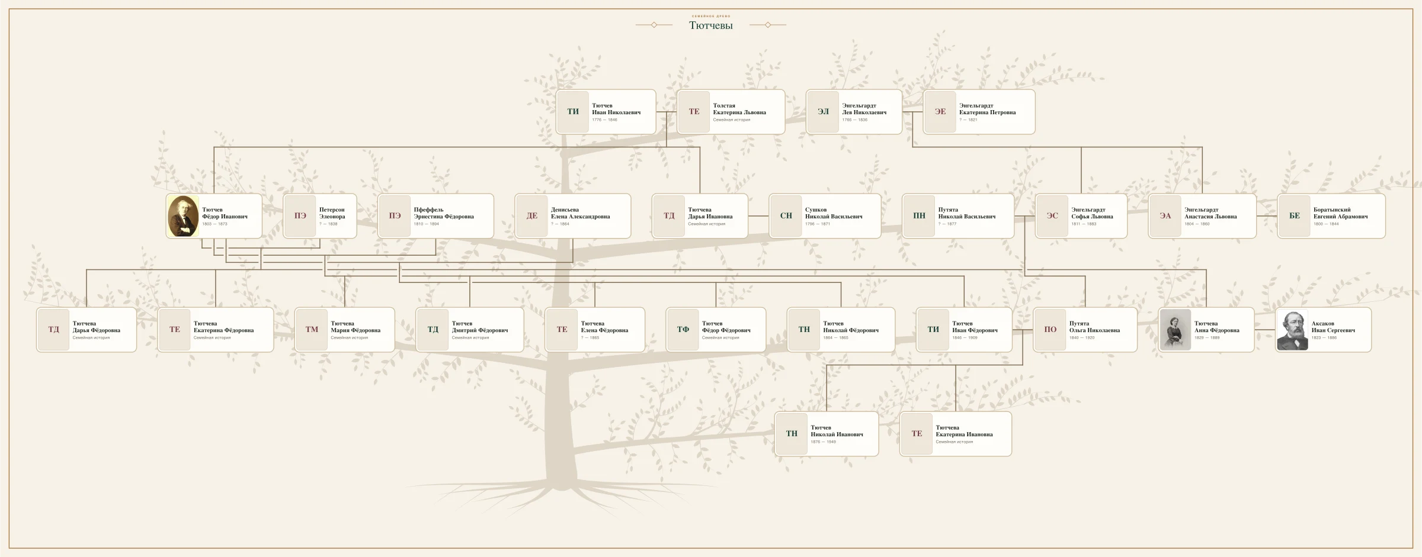Screen dimensions: 1422x557
Task: Click the ДЕ avatar of Денисьева
Action: (532, 216)
